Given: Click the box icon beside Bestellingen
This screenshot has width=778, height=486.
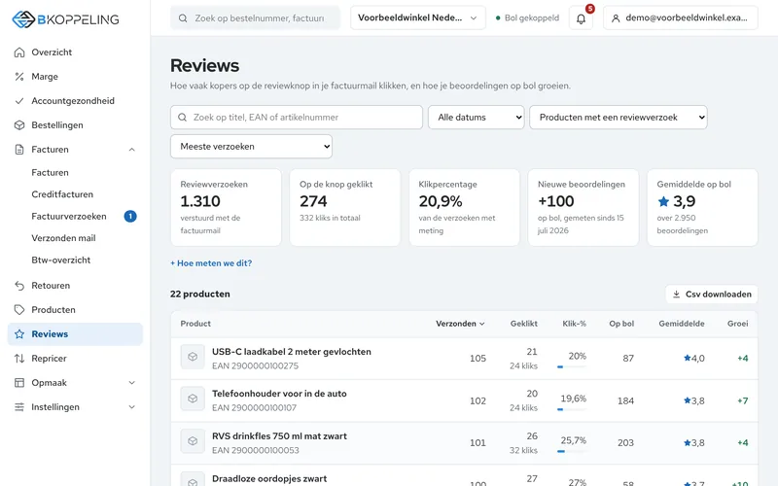Looking at the screenshot, I should click(x=19, y=125).
